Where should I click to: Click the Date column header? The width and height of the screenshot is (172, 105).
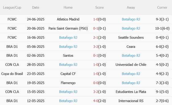[x=36, y=7]
